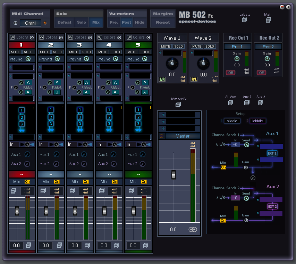296x264 pixels.
Task: Click channel 4 In pan knob icon
Action: point(115,145)
